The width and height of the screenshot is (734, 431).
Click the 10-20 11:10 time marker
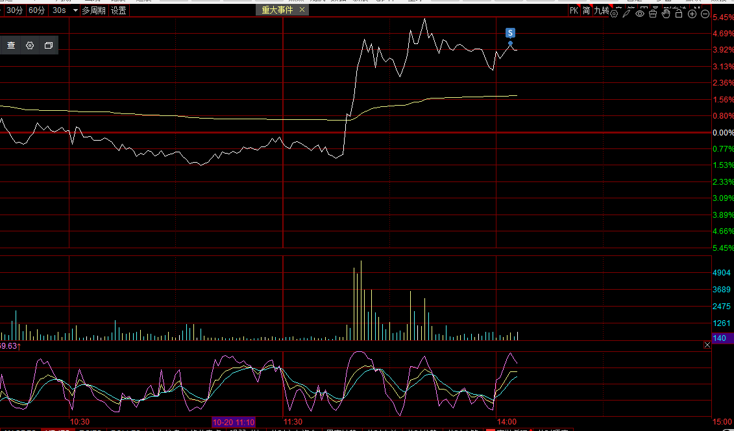pos(234,422)
